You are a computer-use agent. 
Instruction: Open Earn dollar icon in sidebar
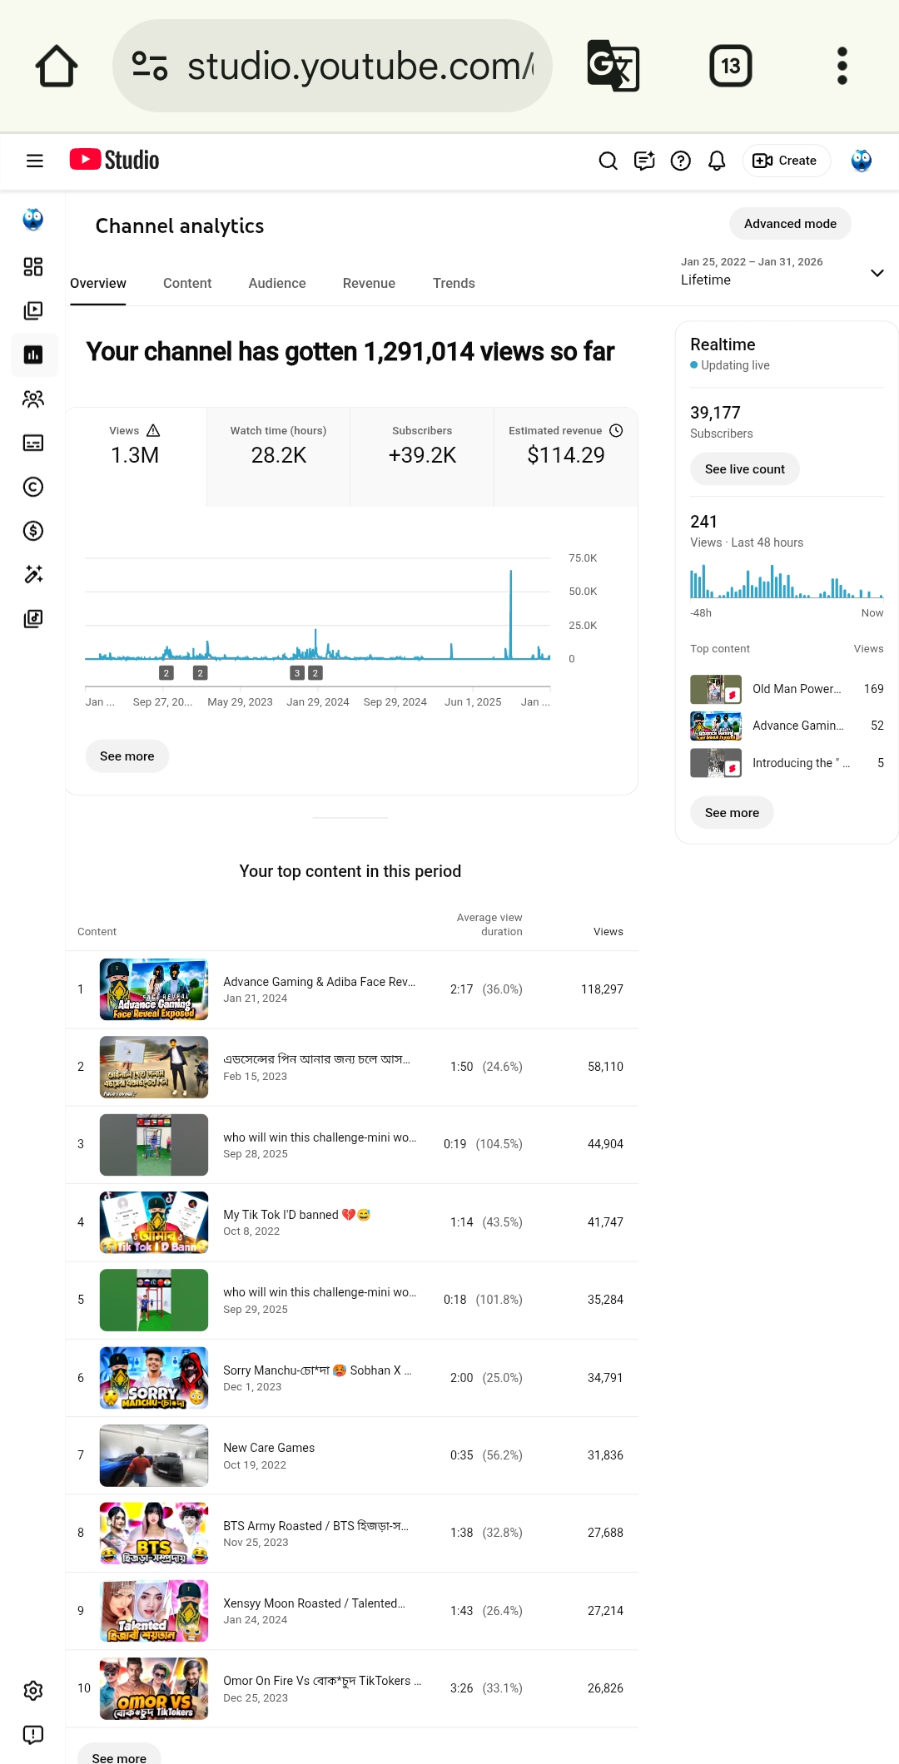(x=33, y=531)
